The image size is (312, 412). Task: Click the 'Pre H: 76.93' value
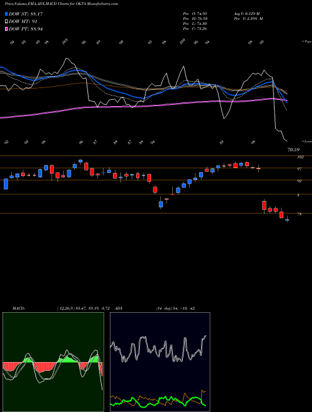(195, 19)
